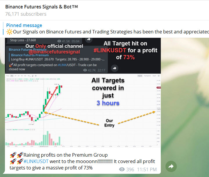
Task: Click forward arrow next to 41.5K views
Action: (89, 40)
